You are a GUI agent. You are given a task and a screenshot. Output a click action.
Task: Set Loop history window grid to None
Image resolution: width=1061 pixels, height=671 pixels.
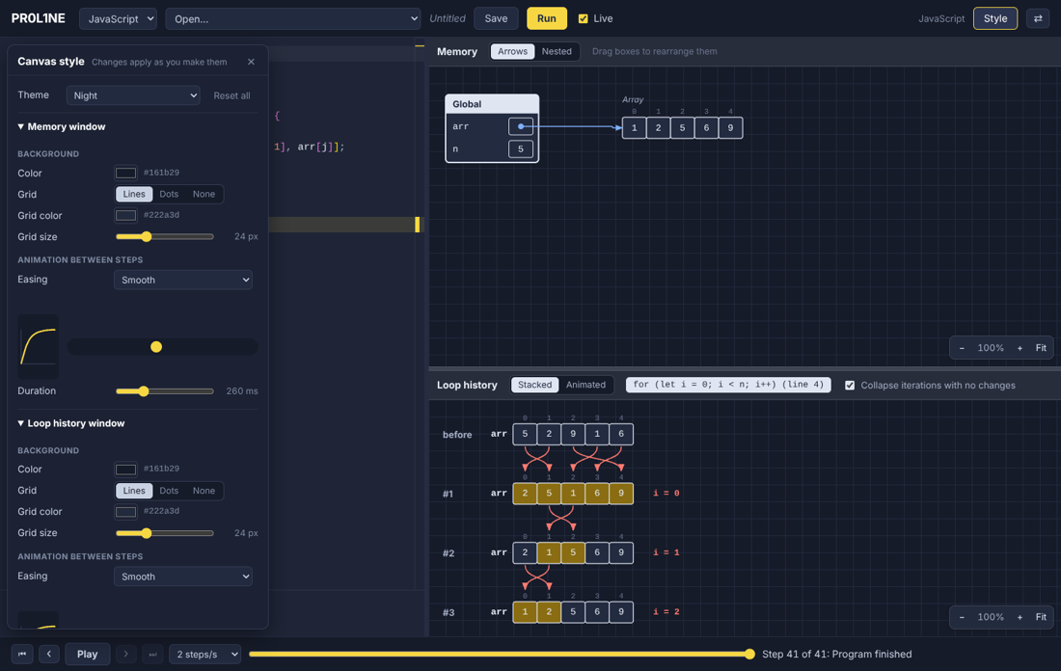(204, 491)
